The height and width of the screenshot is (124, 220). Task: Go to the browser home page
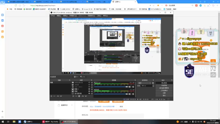[20, 5]
